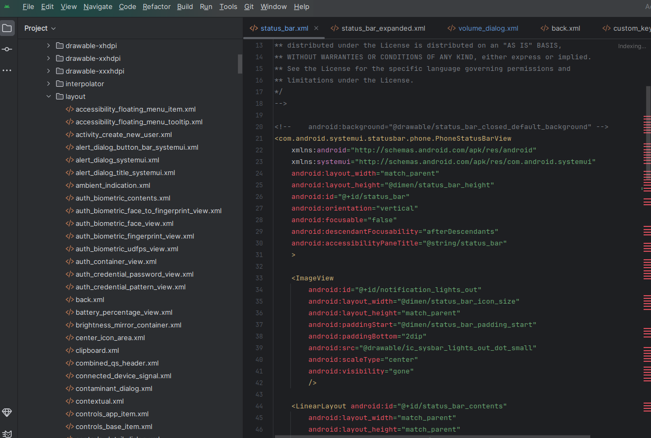Screen dimensions: 651x438
Task: Click the layout folder icon in tree
Action: pyautogui.click(x=59, y=96)
